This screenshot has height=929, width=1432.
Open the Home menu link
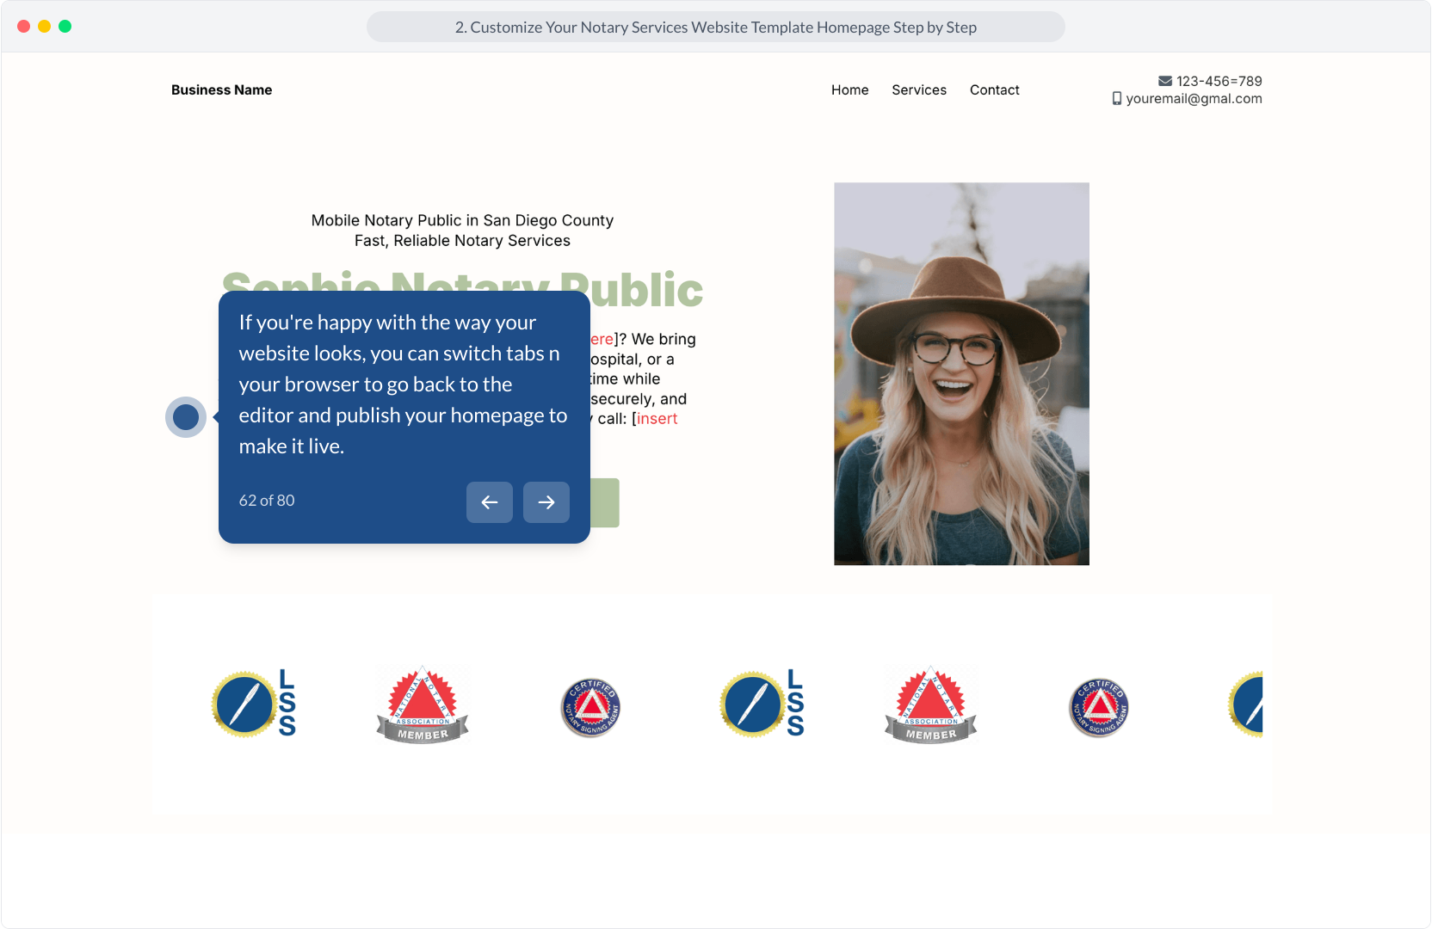pyautogui.click(x=850, y=89)
